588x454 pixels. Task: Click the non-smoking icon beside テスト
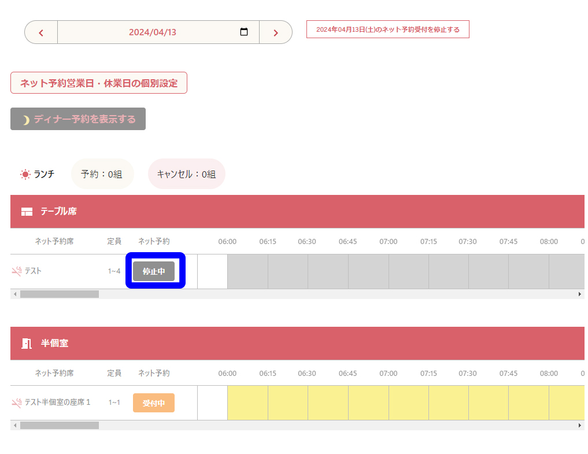click(17, 271)
